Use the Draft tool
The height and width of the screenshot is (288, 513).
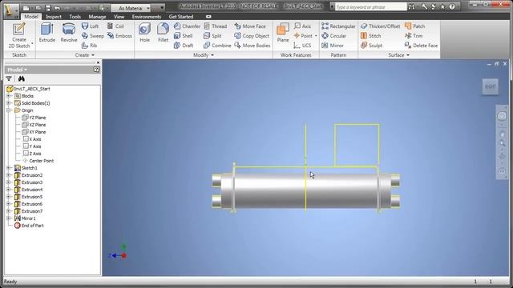pos(184,46)
